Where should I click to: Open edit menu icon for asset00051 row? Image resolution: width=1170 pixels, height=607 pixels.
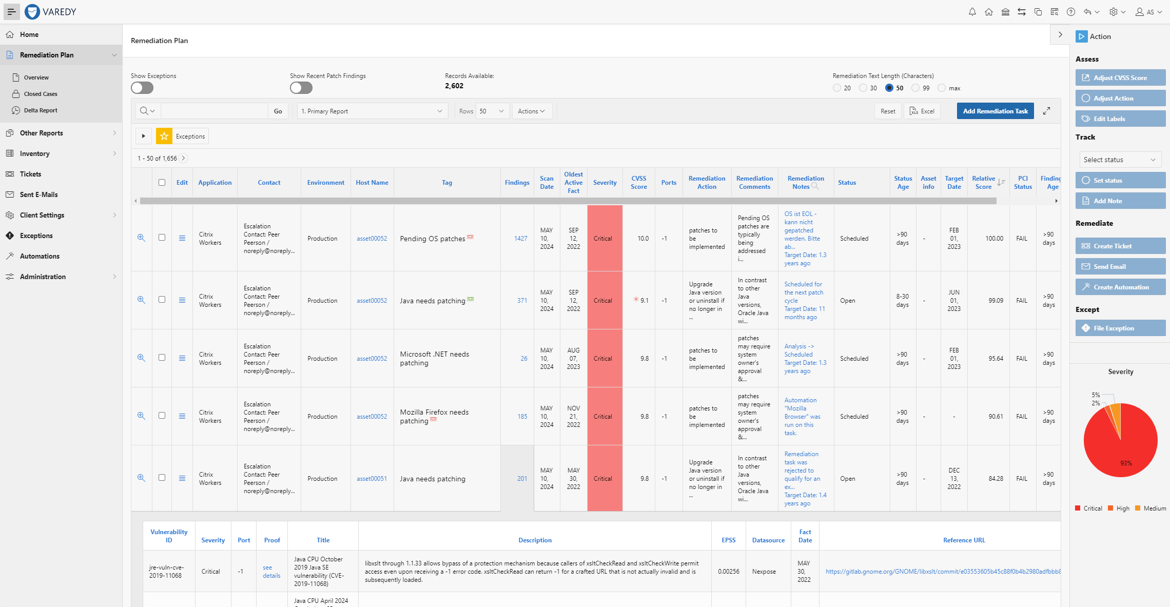point(182,478)
